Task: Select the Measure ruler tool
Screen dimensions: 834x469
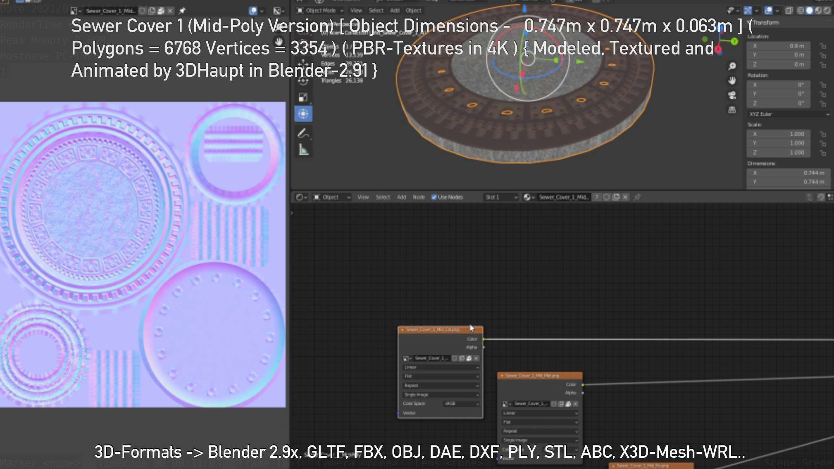Action: 303,150
